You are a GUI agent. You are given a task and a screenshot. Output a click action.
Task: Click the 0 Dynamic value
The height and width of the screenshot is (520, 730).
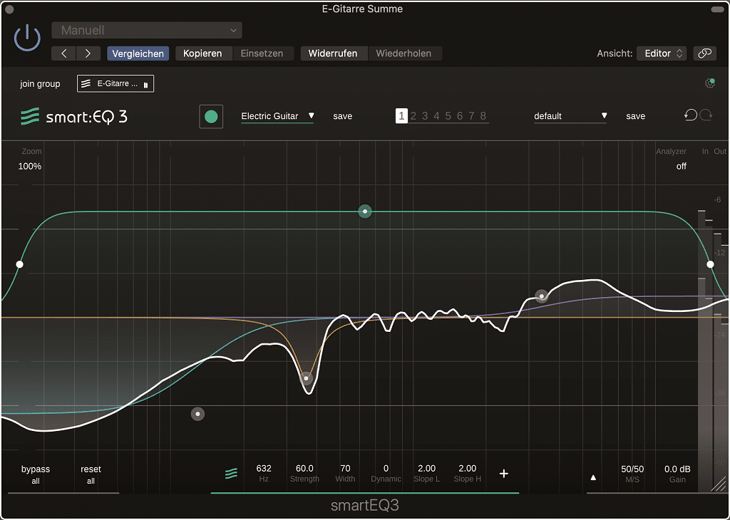click(x=386, y=469)
